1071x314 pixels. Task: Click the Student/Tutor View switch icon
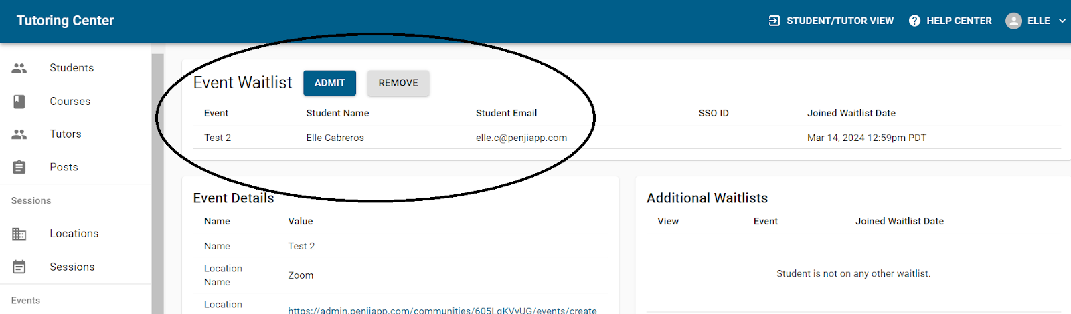(774, 21)
